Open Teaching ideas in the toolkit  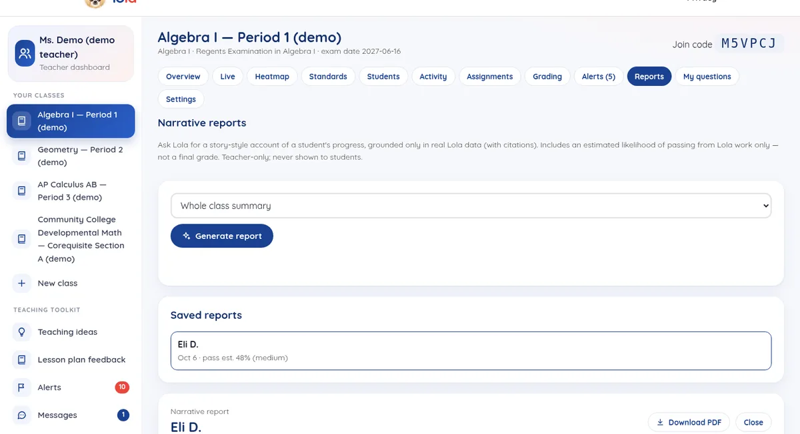(x=71, y=332)
